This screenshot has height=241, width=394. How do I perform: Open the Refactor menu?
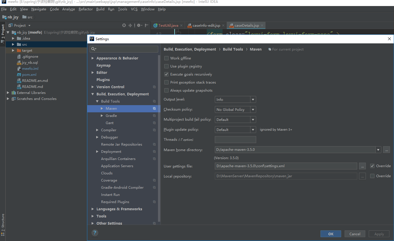coord(86,9)
